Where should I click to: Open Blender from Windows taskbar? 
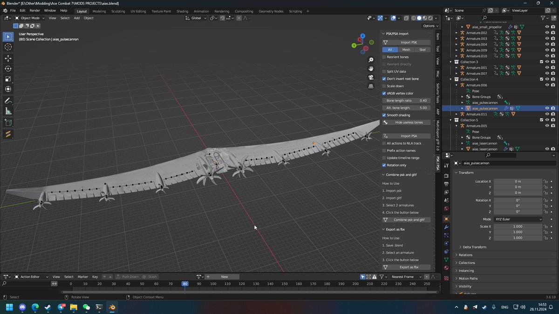pos(111,307)
